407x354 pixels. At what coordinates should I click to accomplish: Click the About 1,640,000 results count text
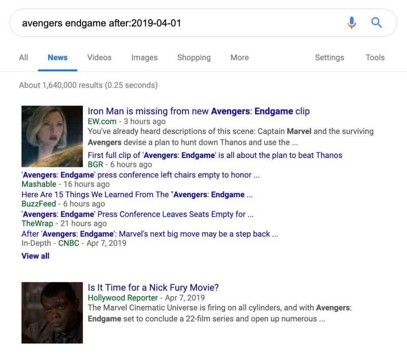pos(88,85)
